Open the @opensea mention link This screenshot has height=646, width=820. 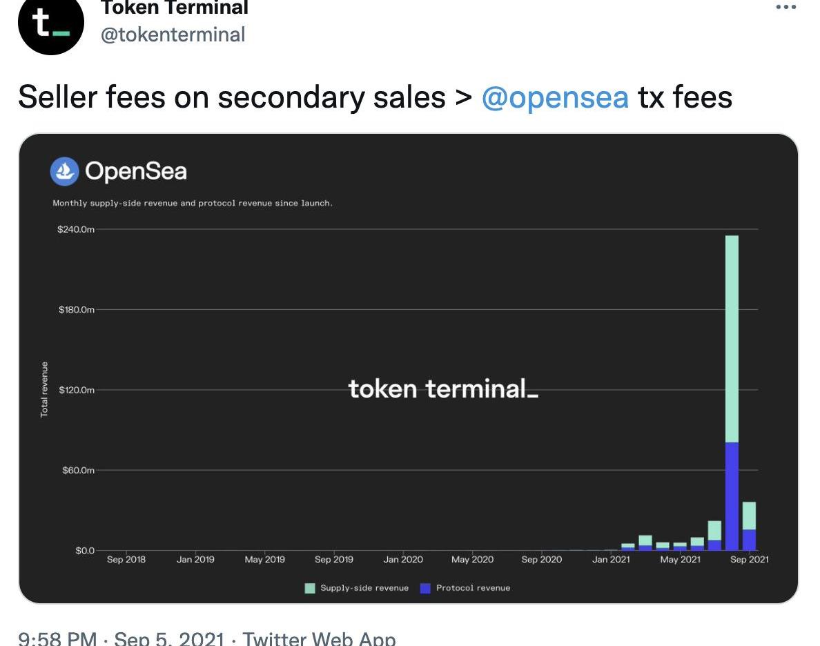coord(555,97)
